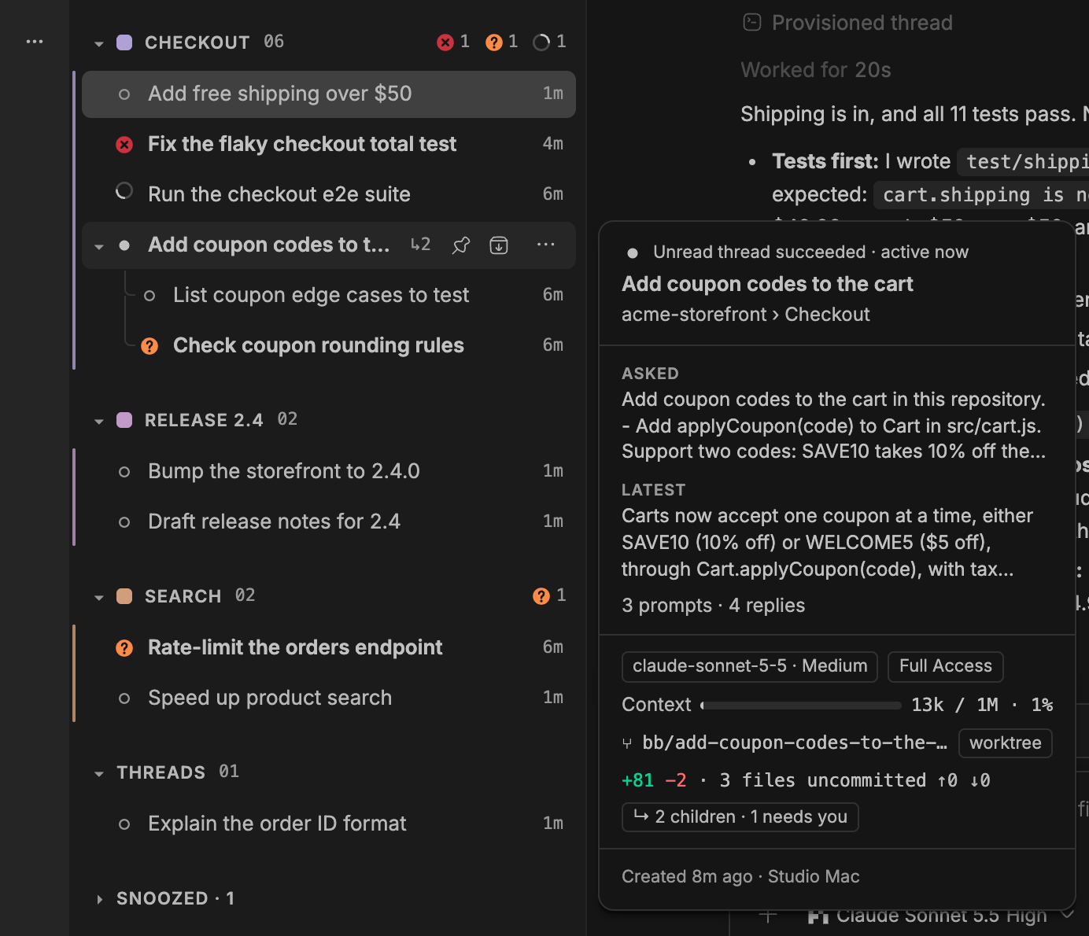
Task: Click the Full Access chip
Action: pos(946,666)
